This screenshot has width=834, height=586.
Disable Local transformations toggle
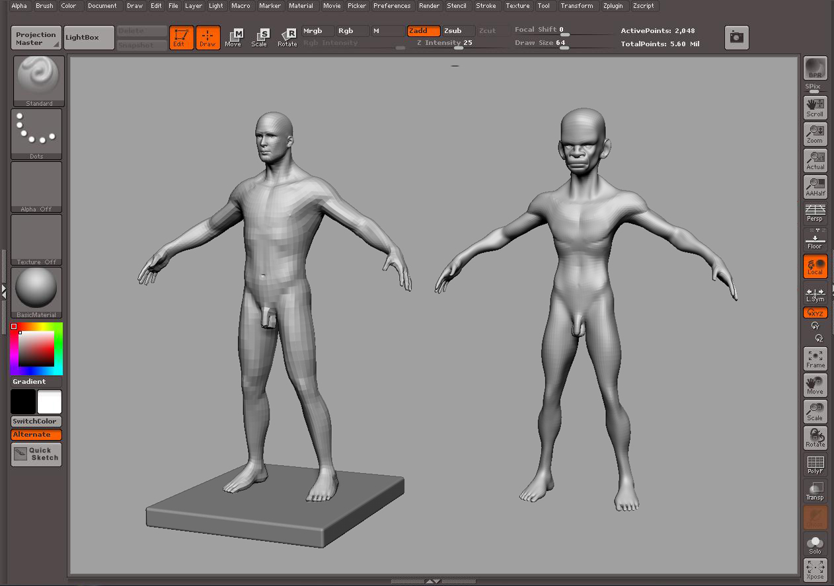[815, 266]
